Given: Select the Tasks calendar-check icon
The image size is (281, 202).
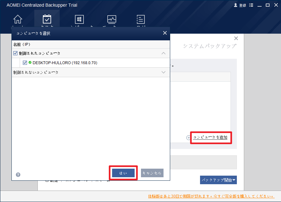Looking at the screenshot, I should [x=47, y=19].
